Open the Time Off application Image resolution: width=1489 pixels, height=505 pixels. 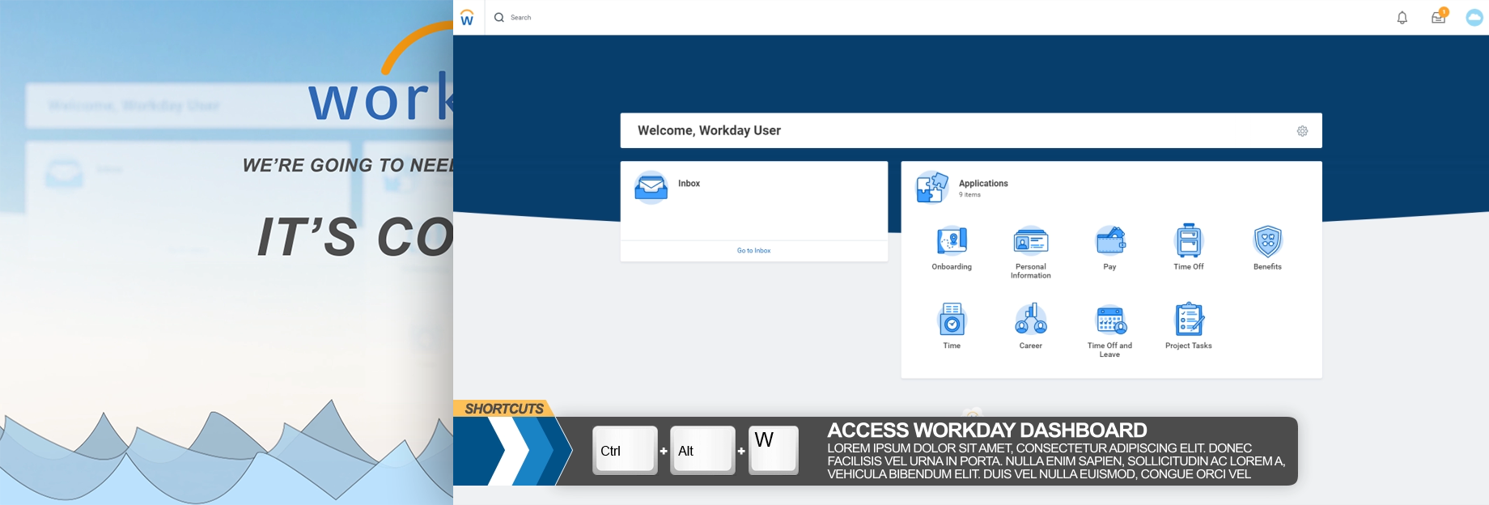click(1189, 248)
